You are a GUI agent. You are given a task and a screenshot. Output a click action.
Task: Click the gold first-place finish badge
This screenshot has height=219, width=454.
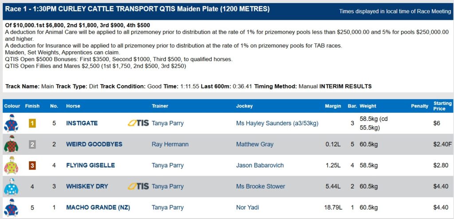(x=32, y=123)
